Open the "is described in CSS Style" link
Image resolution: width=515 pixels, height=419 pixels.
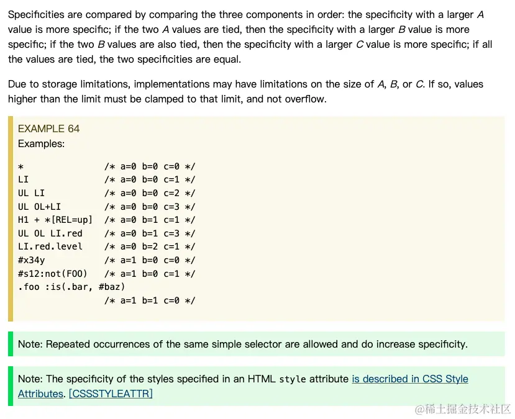tap(410, 379)
